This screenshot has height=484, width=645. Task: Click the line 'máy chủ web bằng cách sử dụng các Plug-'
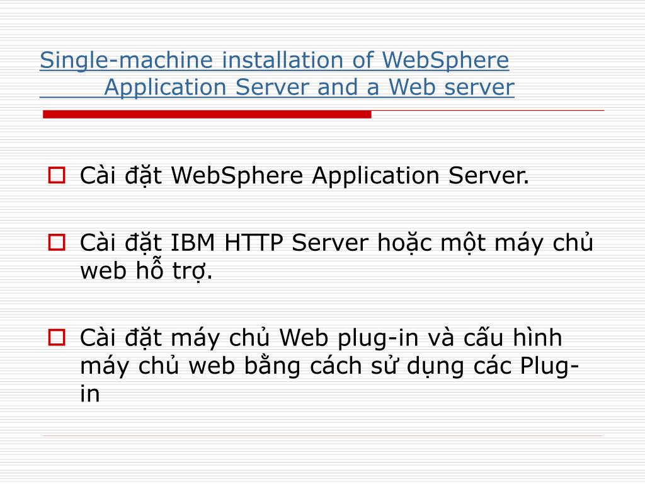pyautogui.click(x=329, y=366)
